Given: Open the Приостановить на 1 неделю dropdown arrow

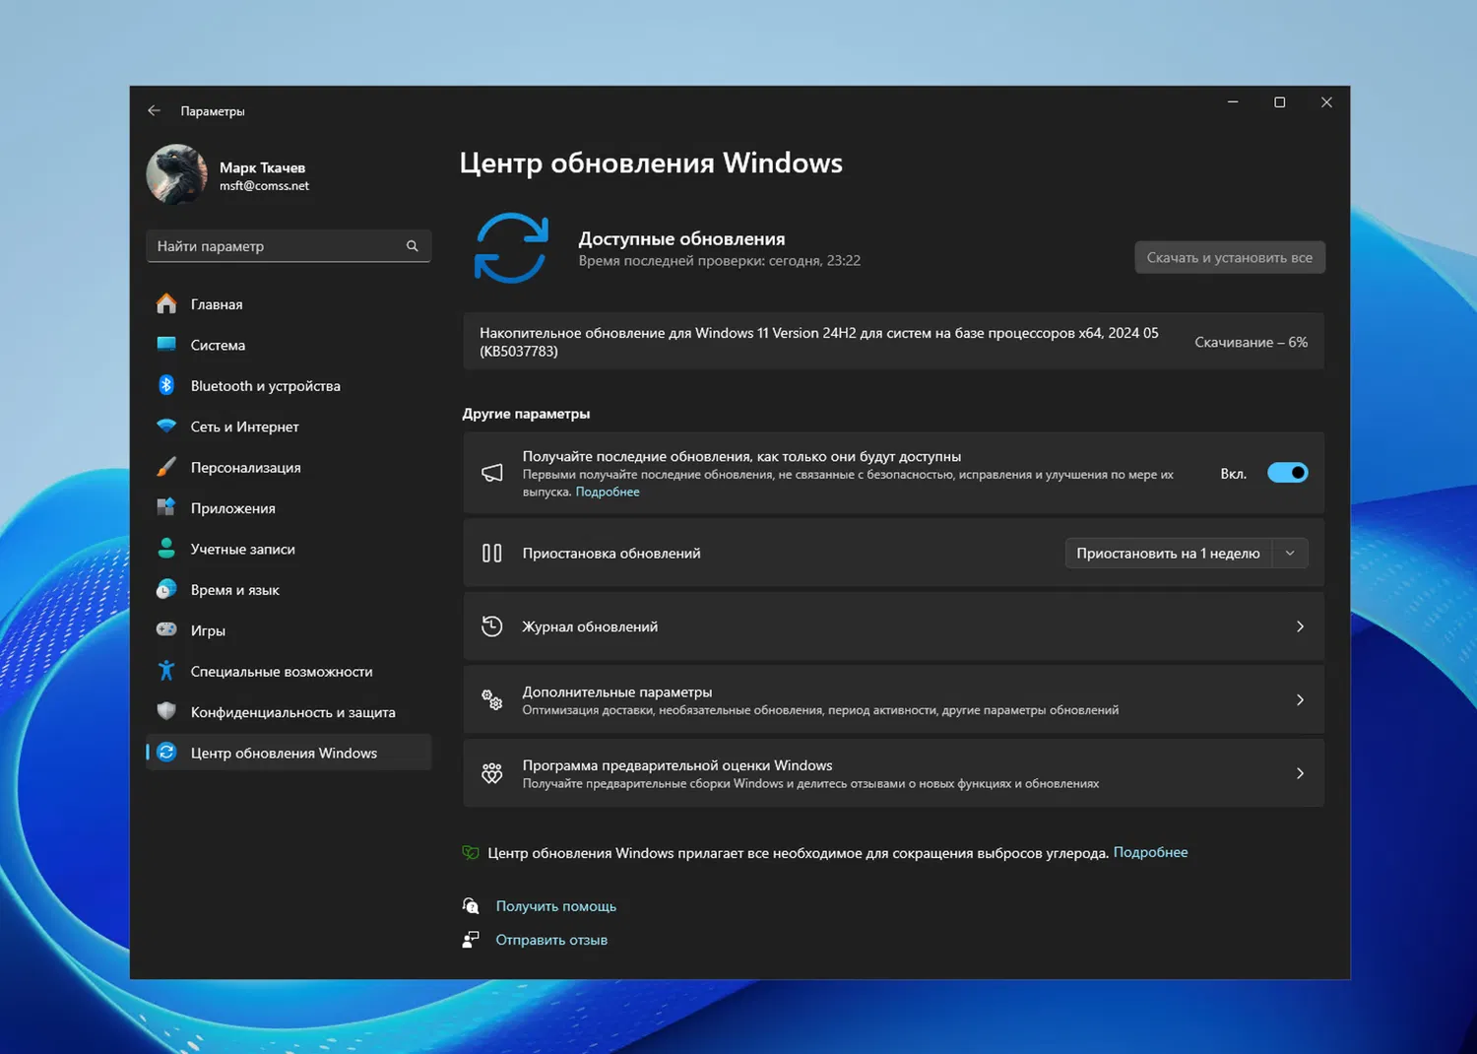Looking at the screenshot, I should [1290, 554].
